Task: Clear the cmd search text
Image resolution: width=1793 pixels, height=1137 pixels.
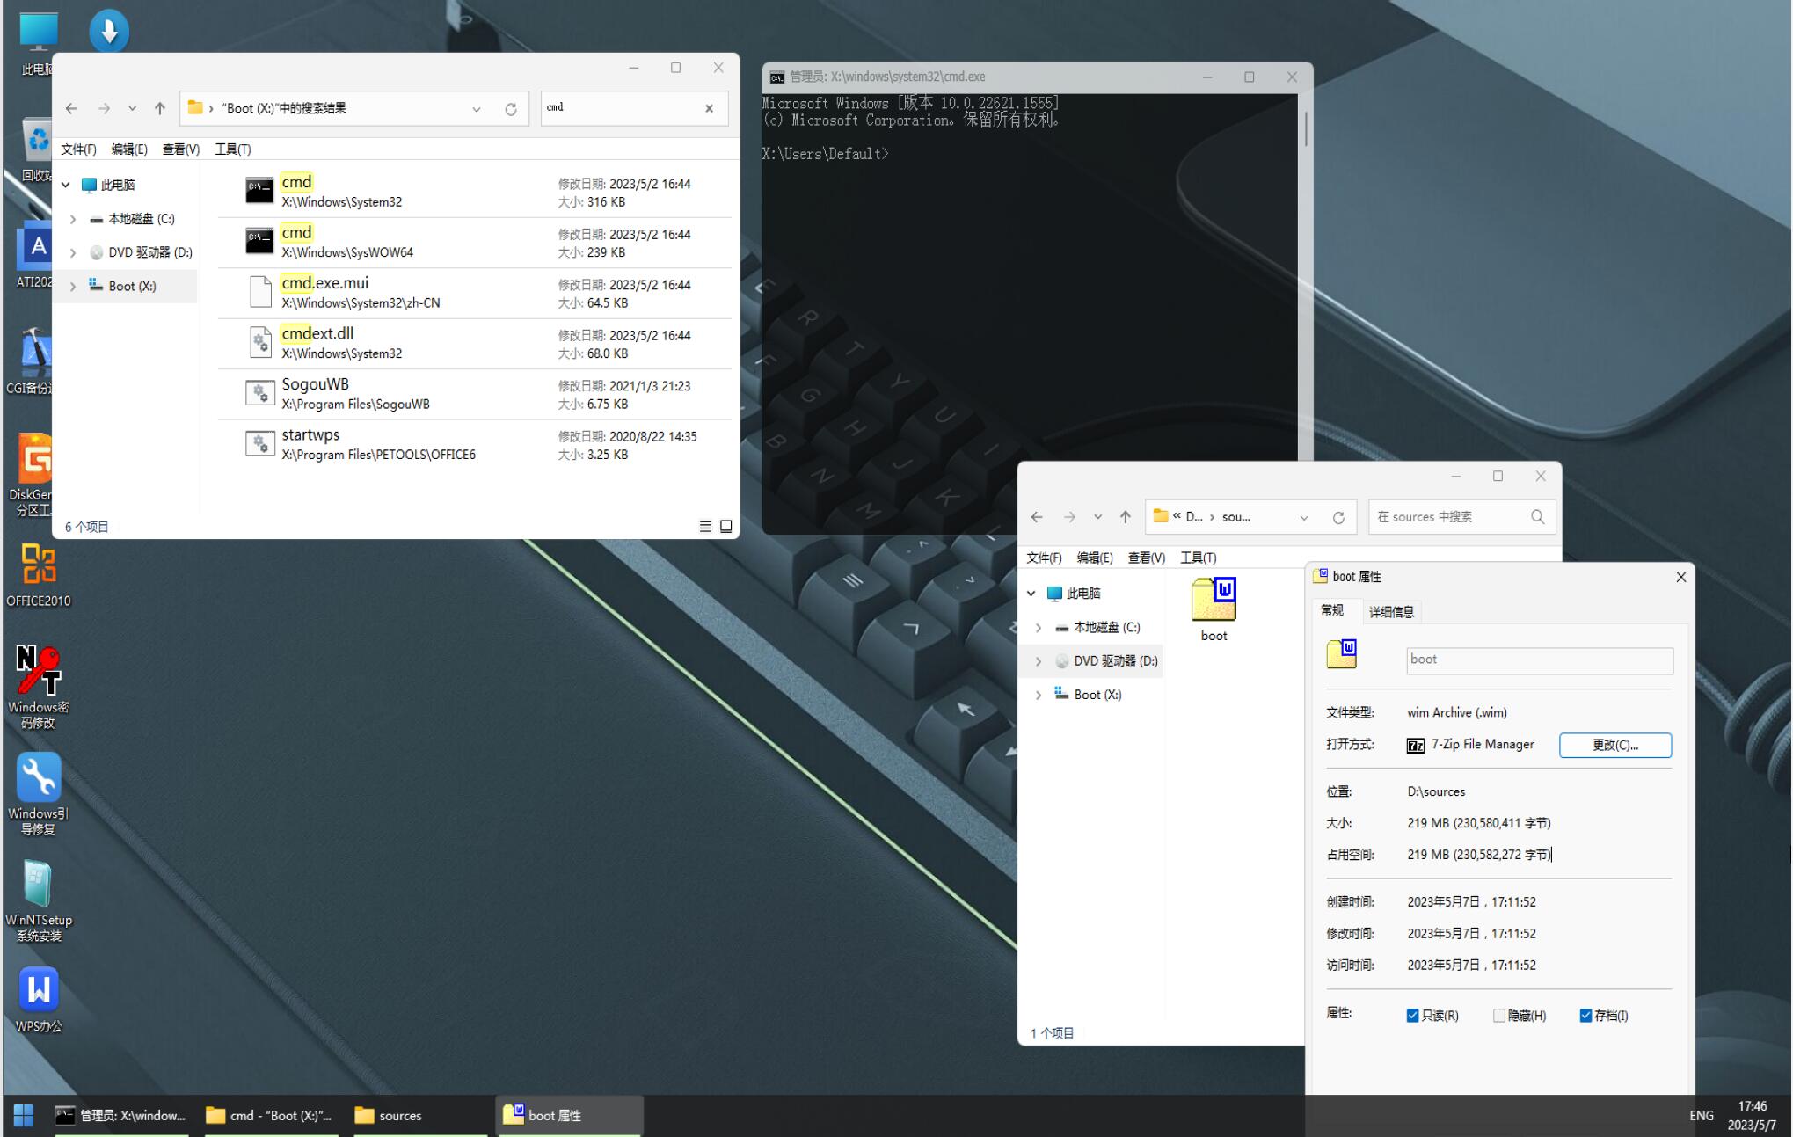Action: point(709,108)
